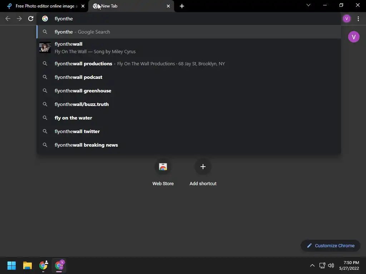Screen dimensions: 366x274
Task: Switch to Free Photo editor tab
Action: (x=44, y=6)
